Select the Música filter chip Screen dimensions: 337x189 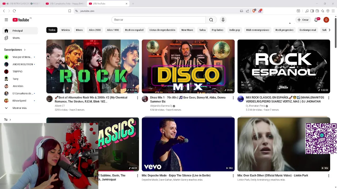[66, 30]
